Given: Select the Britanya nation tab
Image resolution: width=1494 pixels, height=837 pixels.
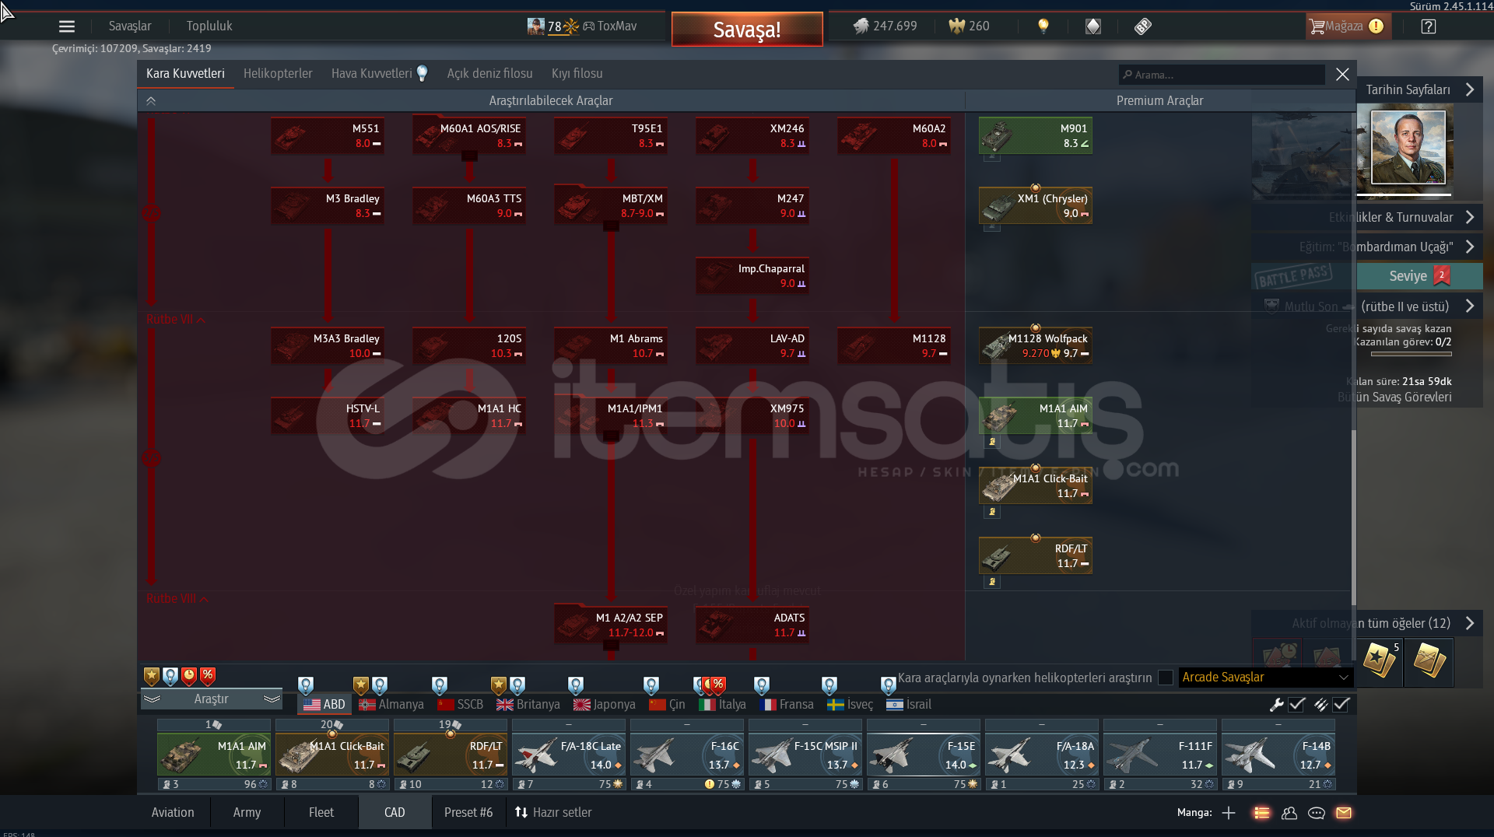Looking at the screenshot, I should point(528,705).
